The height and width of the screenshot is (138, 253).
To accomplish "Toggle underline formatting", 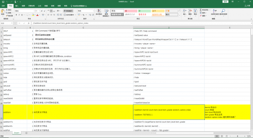I will [x=22, y=15].
